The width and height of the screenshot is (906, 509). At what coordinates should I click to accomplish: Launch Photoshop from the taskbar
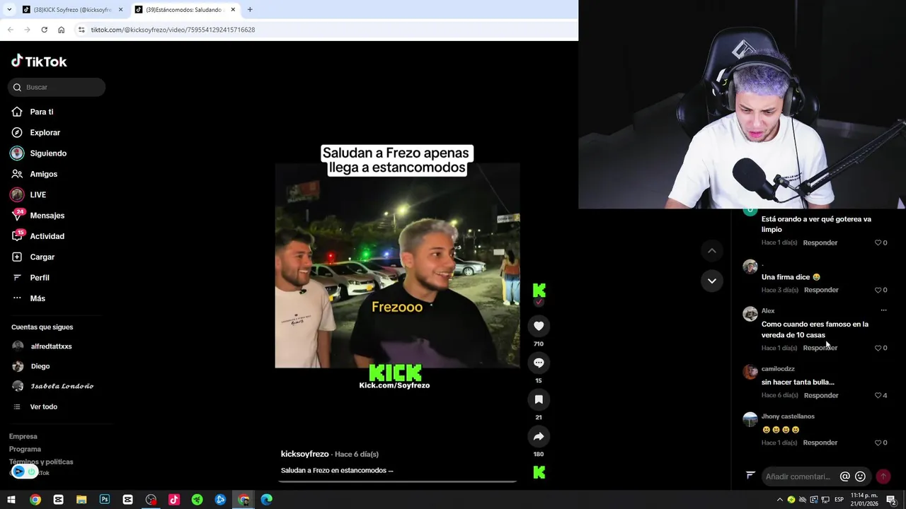click(x=105, y=500)
